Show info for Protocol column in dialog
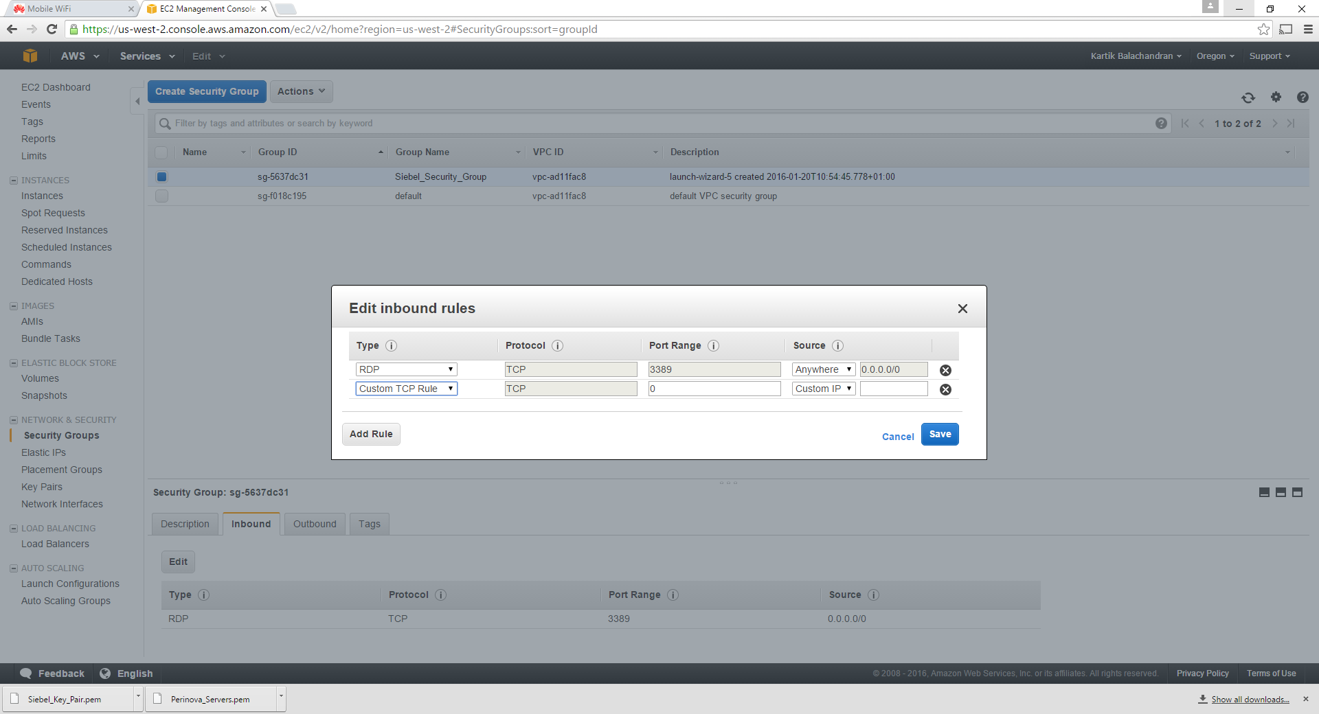This screenshot has width=1319, height=714. coord(557,345)
